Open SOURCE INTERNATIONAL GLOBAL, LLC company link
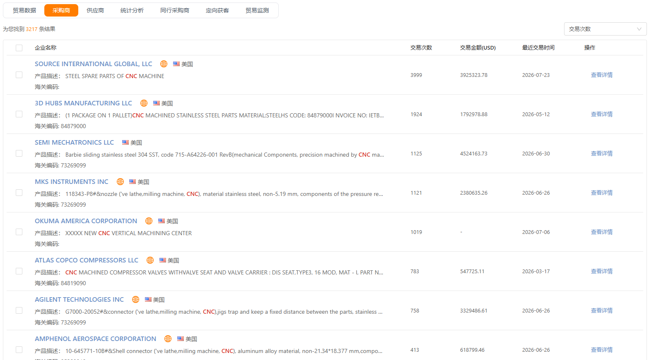 point(94,64)
